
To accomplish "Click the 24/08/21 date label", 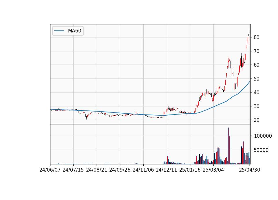I will [x=97, y=170].
